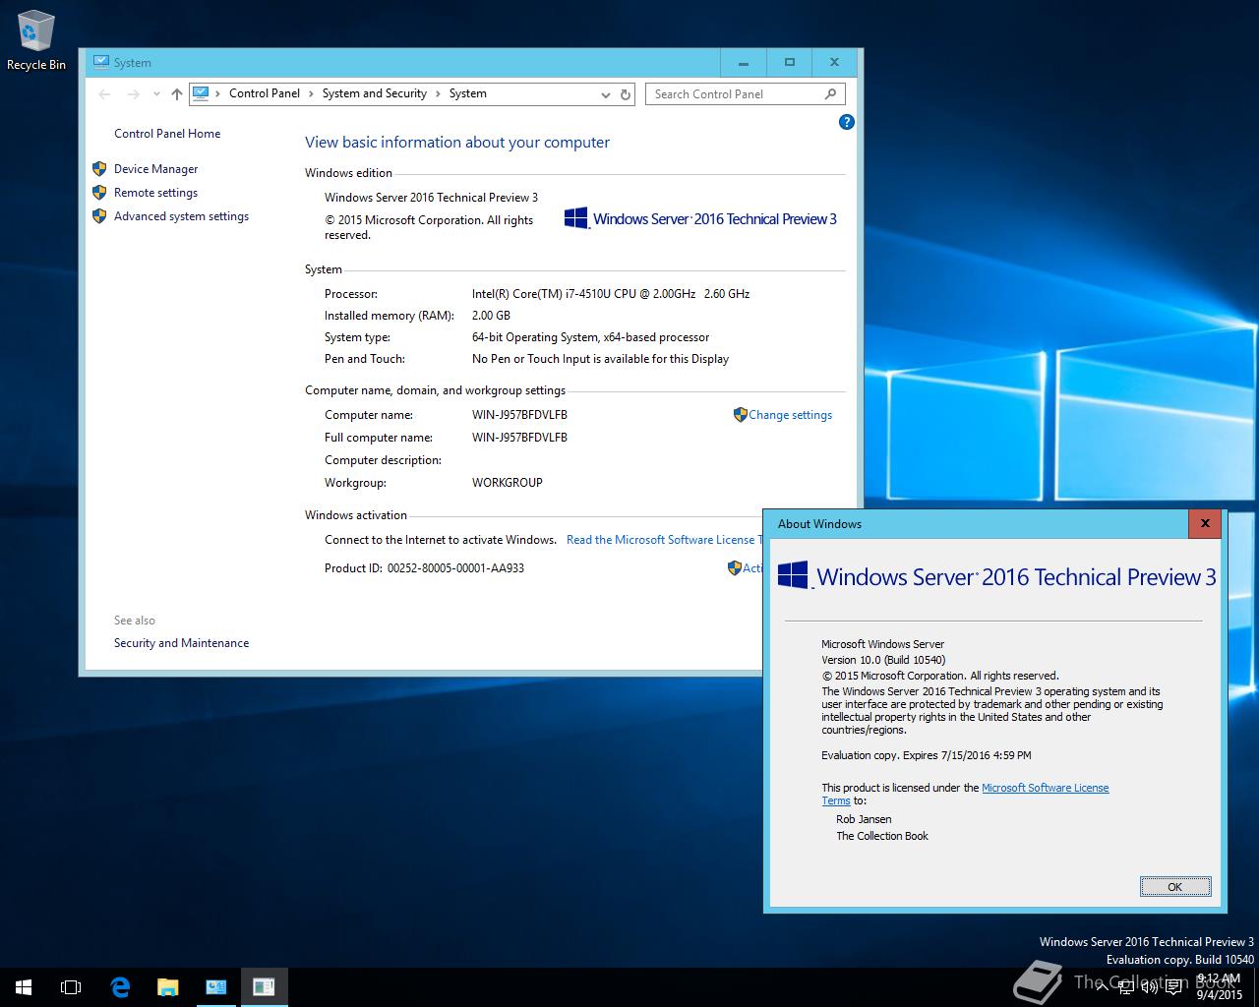Open Microsoft Software License link in About Windows
The height and width of the screenshot is (1007, 1259).
pyautogui.click(x=1046, y=788)
